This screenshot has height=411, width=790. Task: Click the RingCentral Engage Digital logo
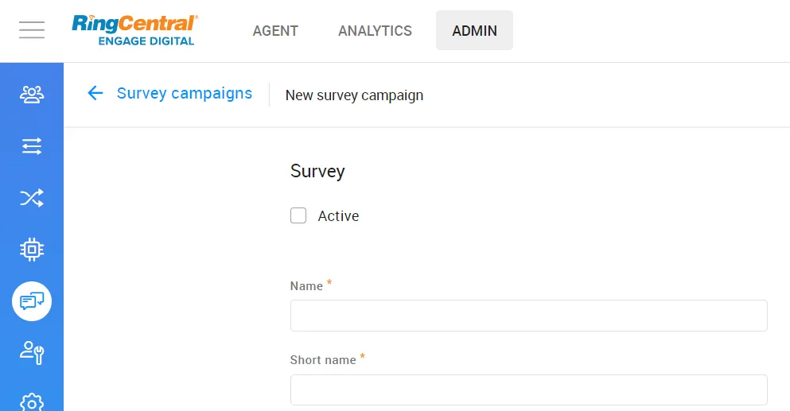(x=135, y=30)
